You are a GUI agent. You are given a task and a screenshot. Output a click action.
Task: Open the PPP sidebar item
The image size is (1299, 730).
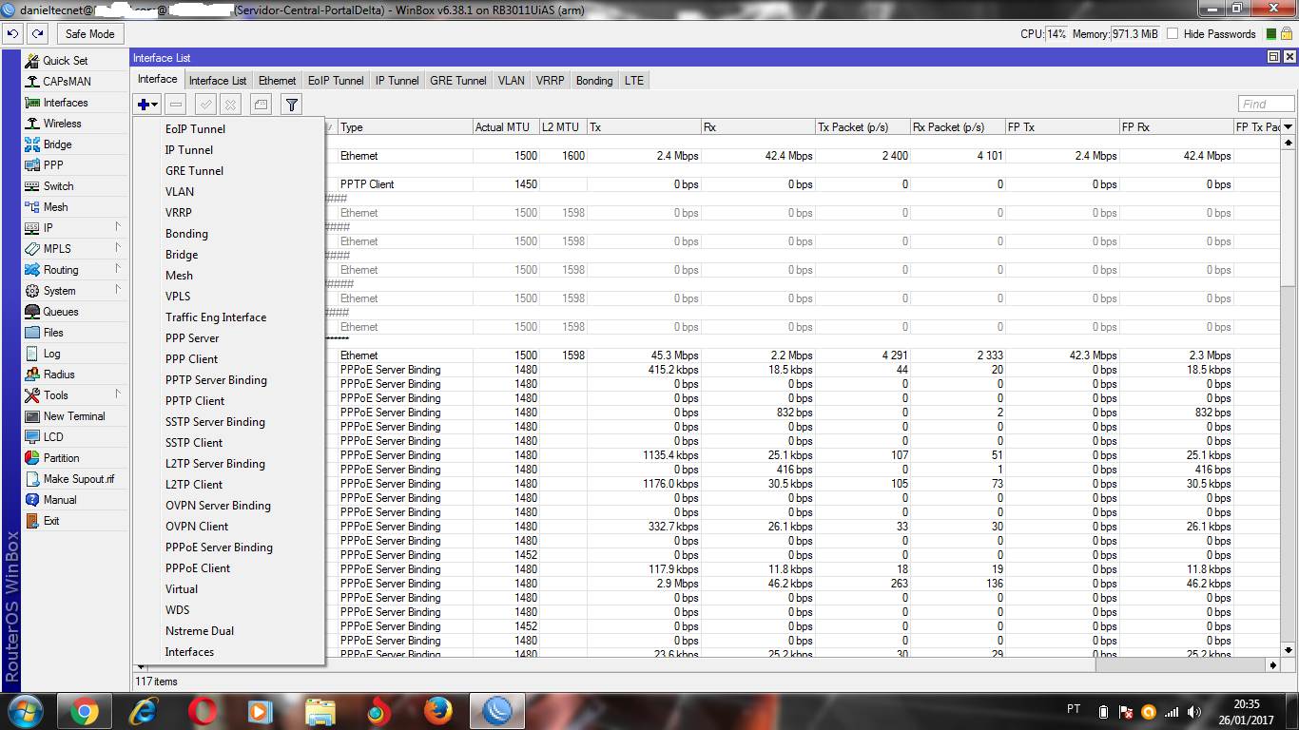point(75,165)
